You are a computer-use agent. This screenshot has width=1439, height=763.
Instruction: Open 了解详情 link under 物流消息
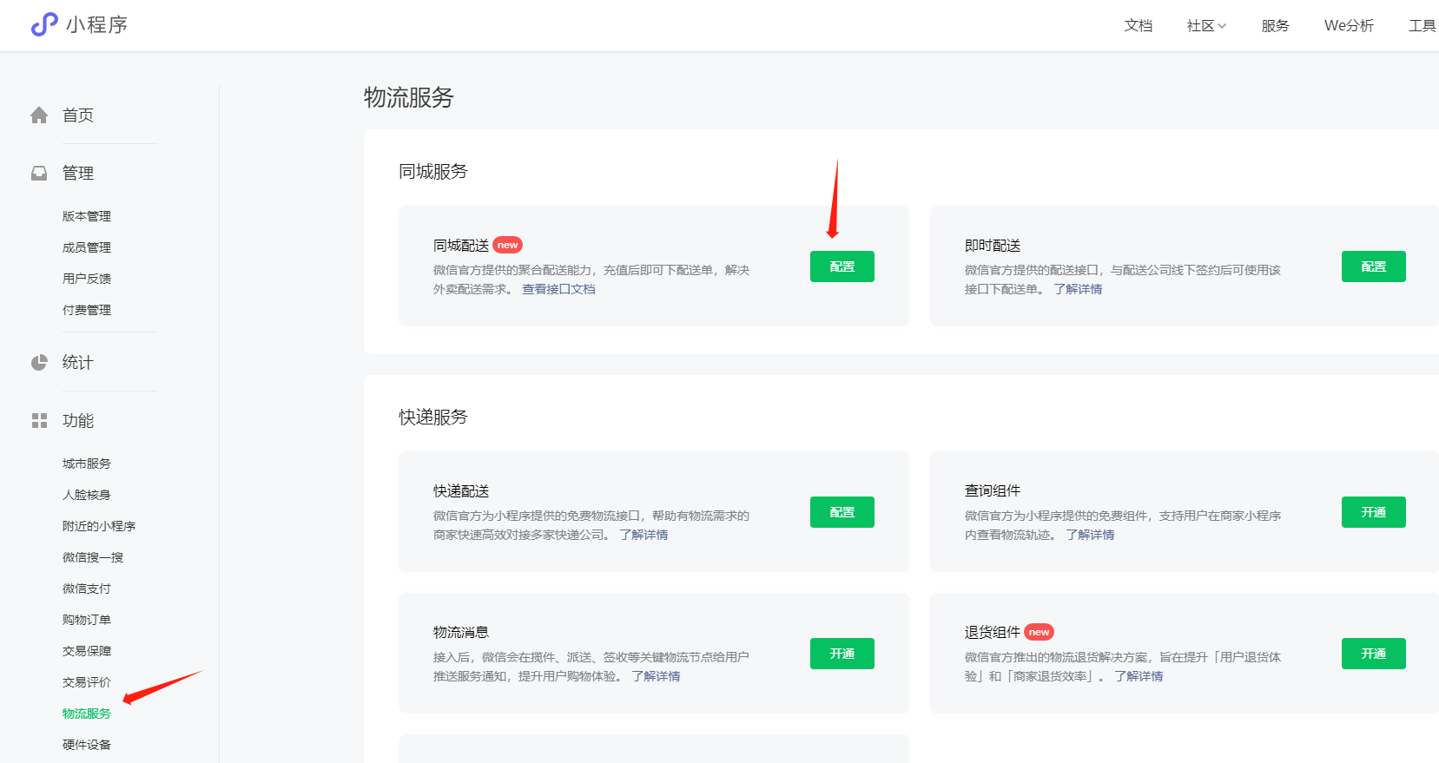656,676
